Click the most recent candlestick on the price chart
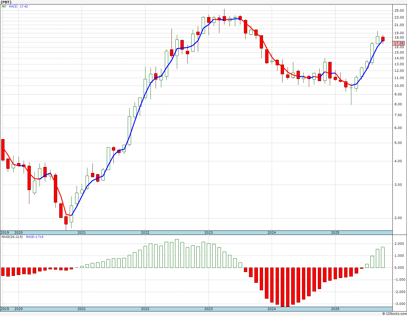 pos(383,39)
